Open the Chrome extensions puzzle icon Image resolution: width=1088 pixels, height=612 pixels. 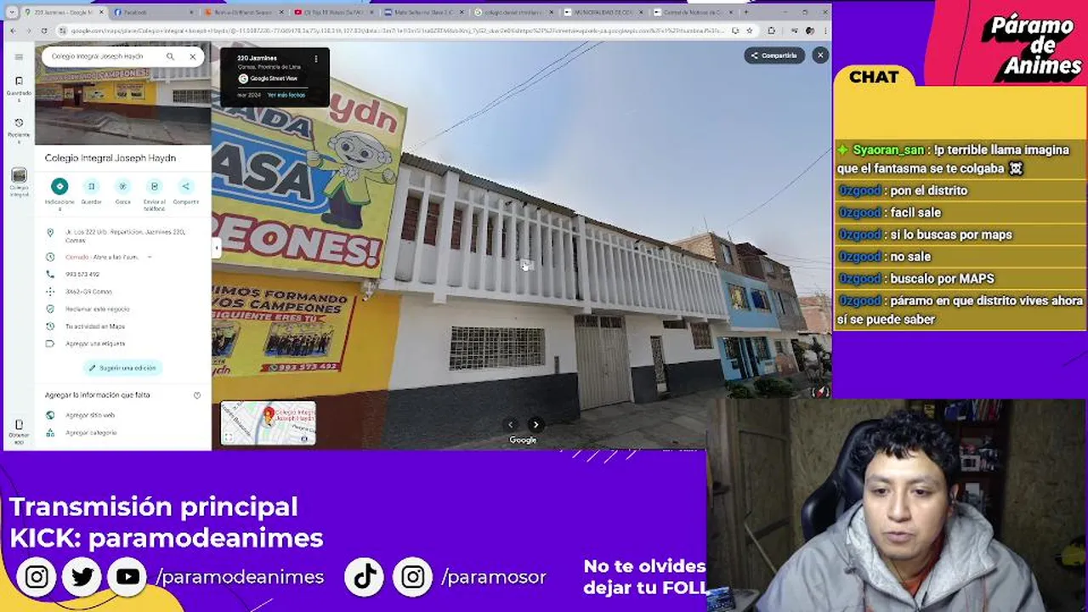(771, 31)
